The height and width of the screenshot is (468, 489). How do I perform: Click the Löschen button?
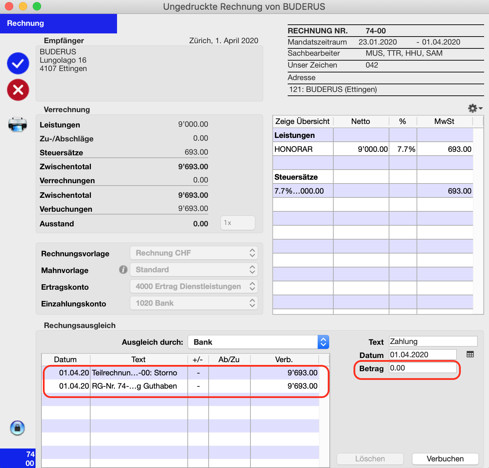point(370,459)
